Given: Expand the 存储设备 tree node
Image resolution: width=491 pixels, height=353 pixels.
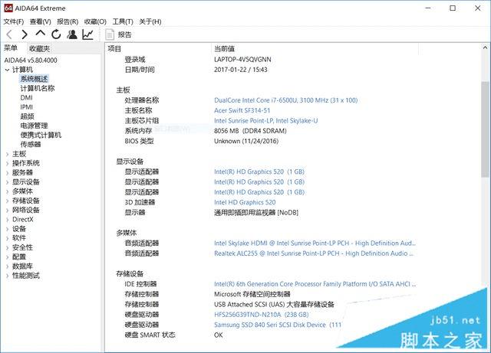Looking at the screenshot, I should coord(8,201).
